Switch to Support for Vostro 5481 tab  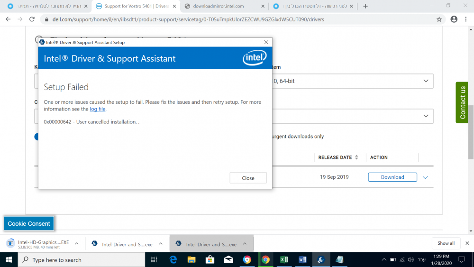coord(136,6)
